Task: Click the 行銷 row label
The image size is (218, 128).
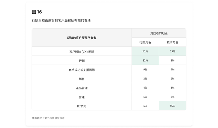Action: (x=81, y=61)
